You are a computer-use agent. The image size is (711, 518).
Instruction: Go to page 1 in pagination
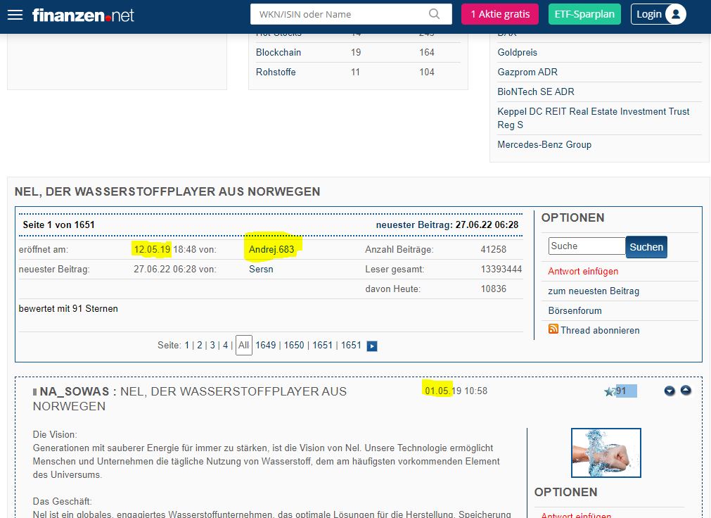(186, 345)
